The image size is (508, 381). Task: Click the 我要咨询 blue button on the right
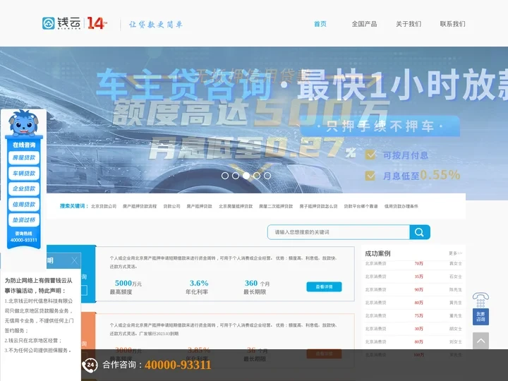(x=480, y=317)
